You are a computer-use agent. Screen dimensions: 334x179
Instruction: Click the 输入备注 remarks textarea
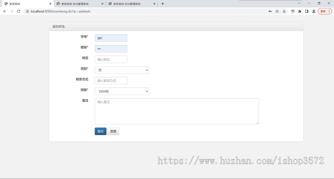coord(177,111)
